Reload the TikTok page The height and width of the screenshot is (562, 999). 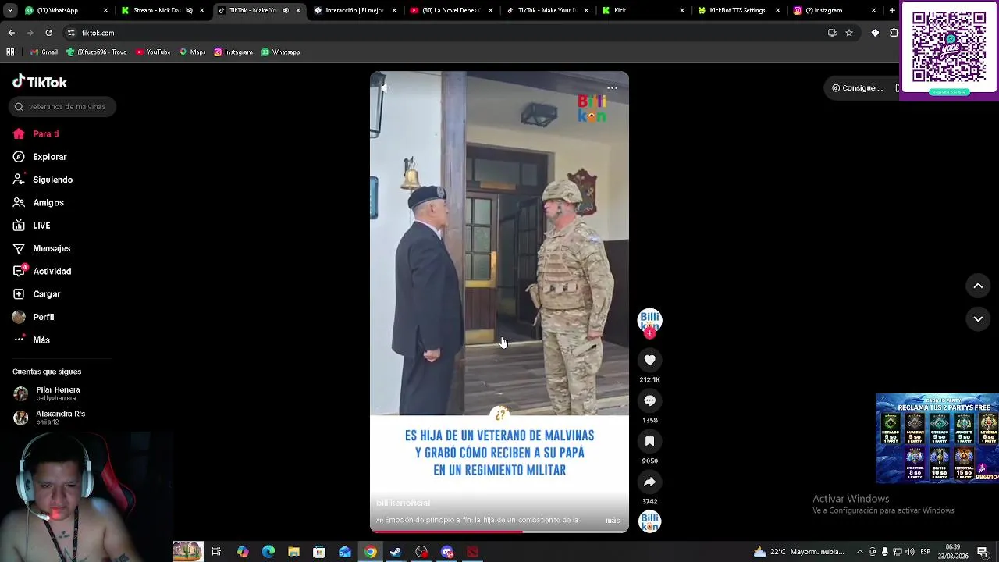coord(48,33)
